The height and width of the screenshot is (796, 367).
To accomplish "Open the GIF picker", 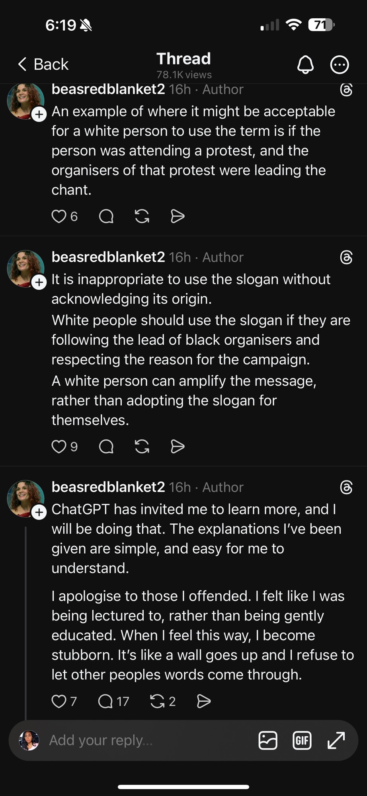I will [x=302, y=740].
